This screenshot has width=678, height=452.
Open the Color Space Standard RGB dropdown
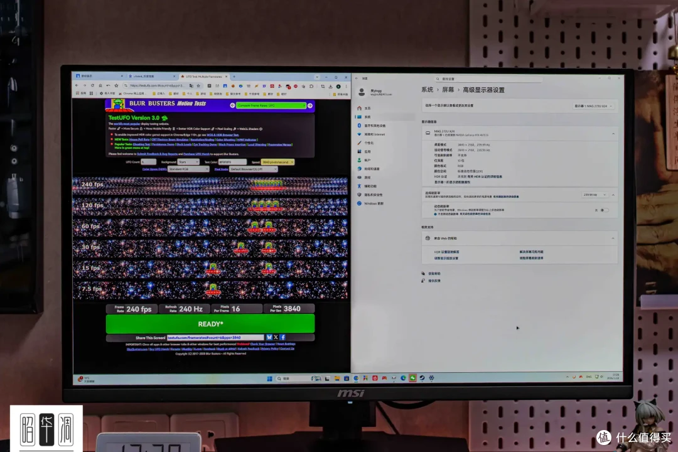[188, 169]
